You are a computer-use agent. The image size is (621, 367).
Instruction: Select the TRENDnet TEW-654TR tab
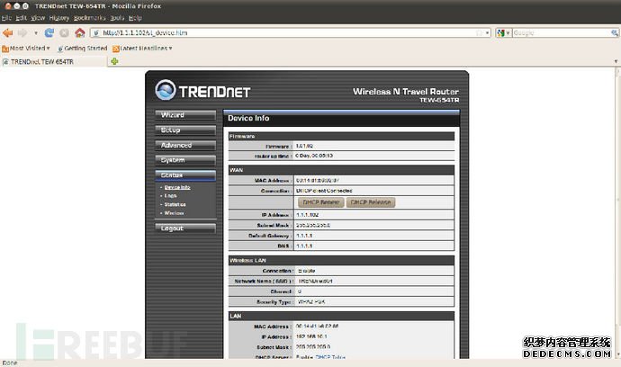click(54, 62)
